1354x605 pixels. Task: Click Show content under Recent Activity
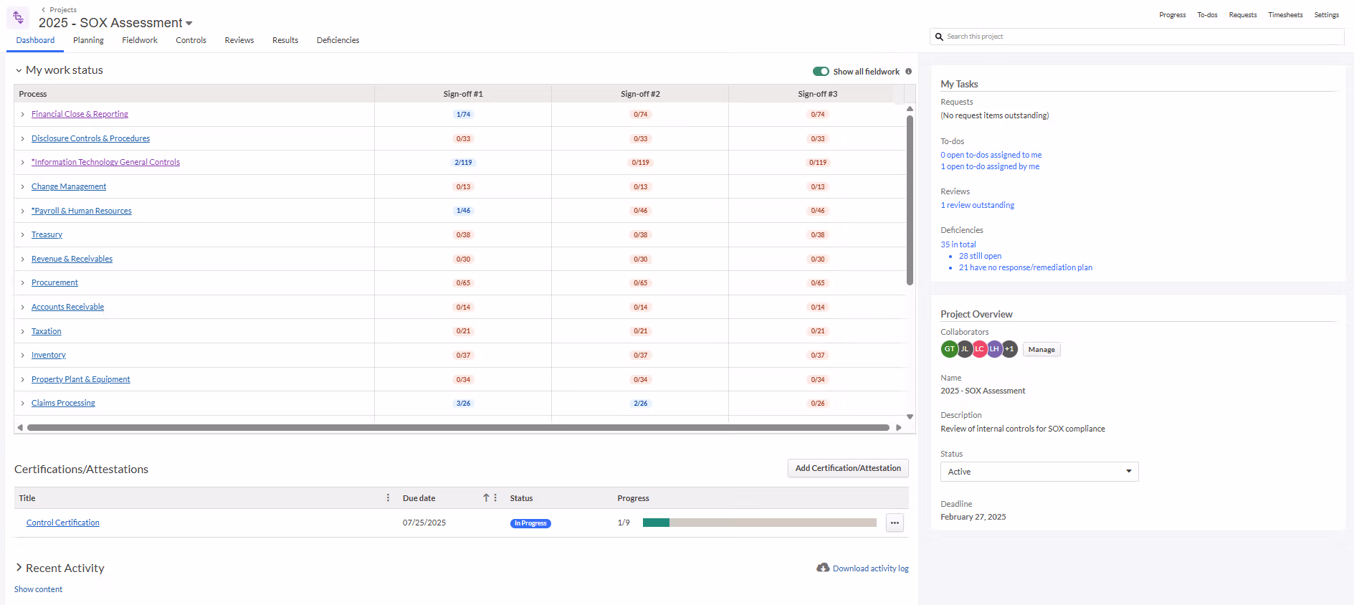(x=38, y=589)
